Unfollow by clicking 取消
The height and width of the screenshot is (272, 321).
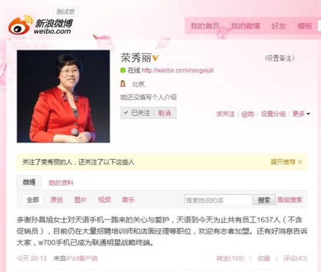(x=165, y=113)
